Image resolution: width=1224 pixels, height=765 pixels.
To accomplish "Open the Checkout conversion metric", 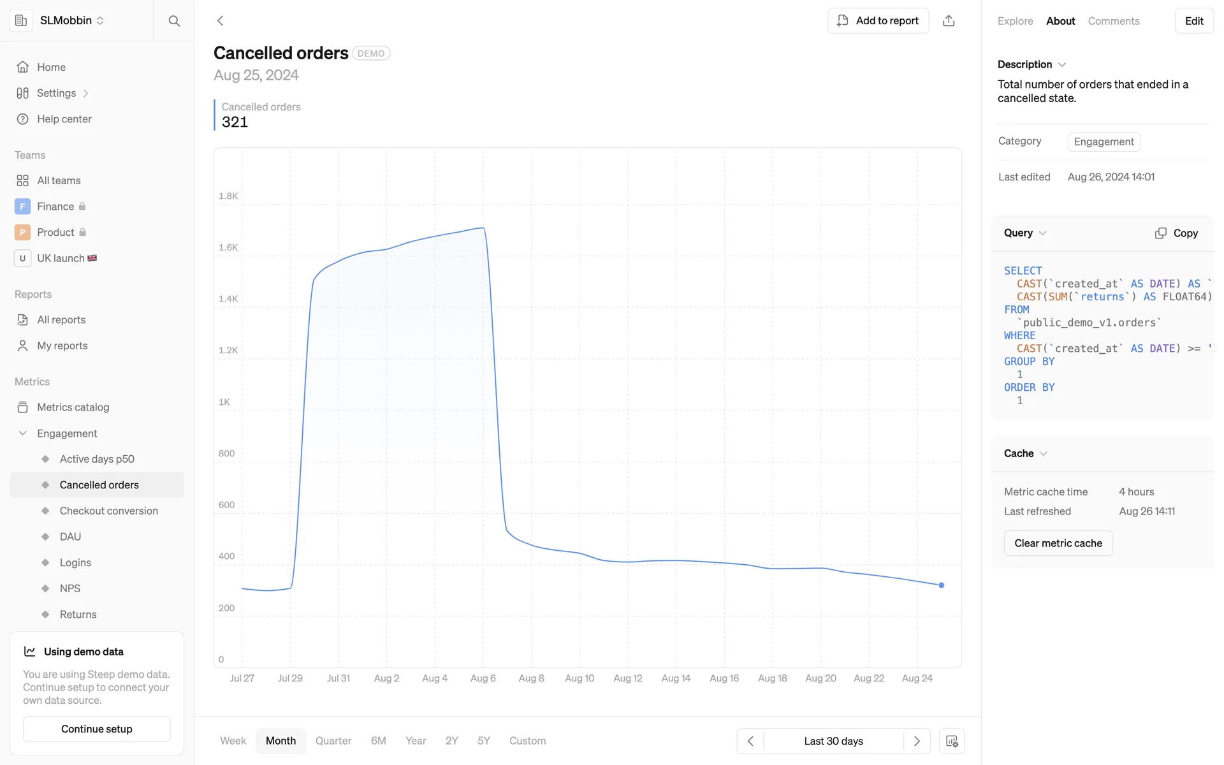I will pos(108,511).
